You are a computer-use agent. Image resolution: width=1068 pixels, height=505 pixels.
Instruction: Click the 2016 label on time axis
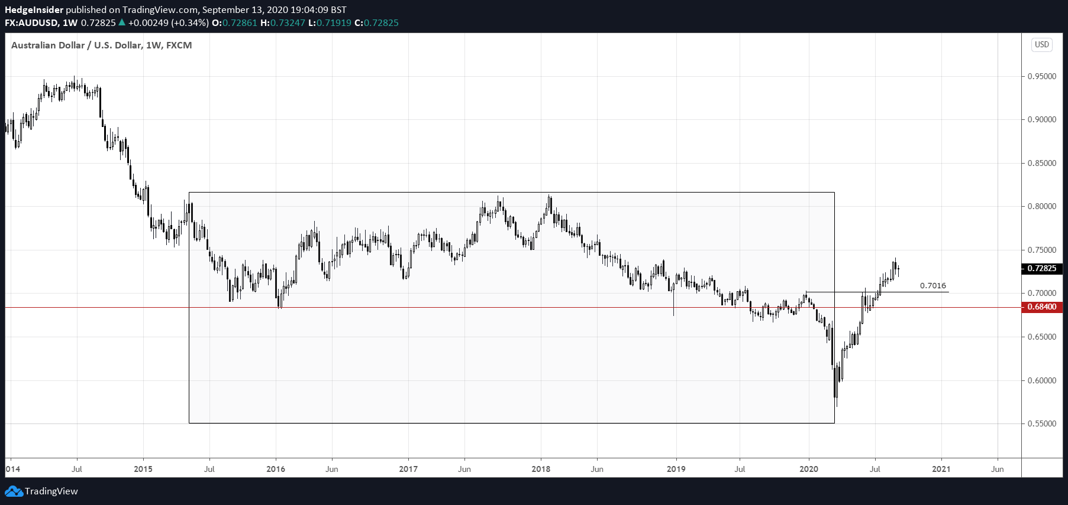pyautogui.click(x=276, y=470)
